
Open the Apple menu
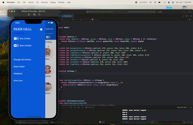point(3,2)
